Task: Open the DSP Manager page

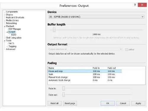Action: tap(15, 29)
